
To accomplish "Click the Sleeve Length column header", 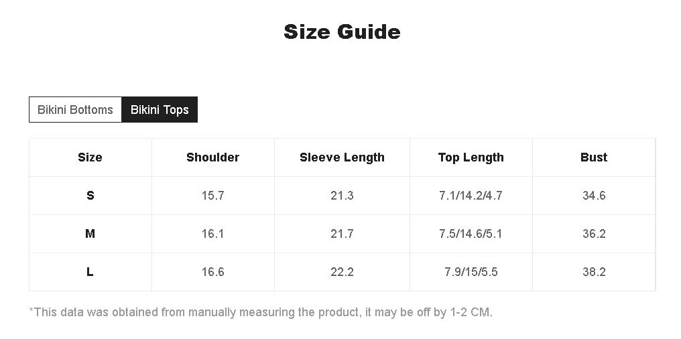I will tap(342, 157).
